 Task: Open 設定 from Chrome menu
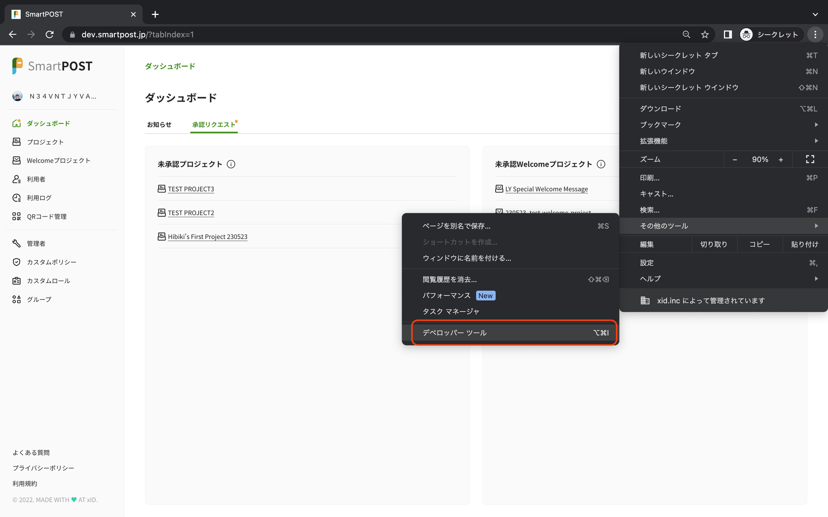pos(724,263)
